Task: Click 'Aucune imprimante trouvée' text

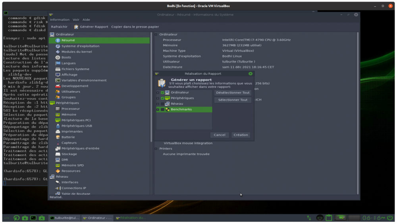Action: [186, 154]
